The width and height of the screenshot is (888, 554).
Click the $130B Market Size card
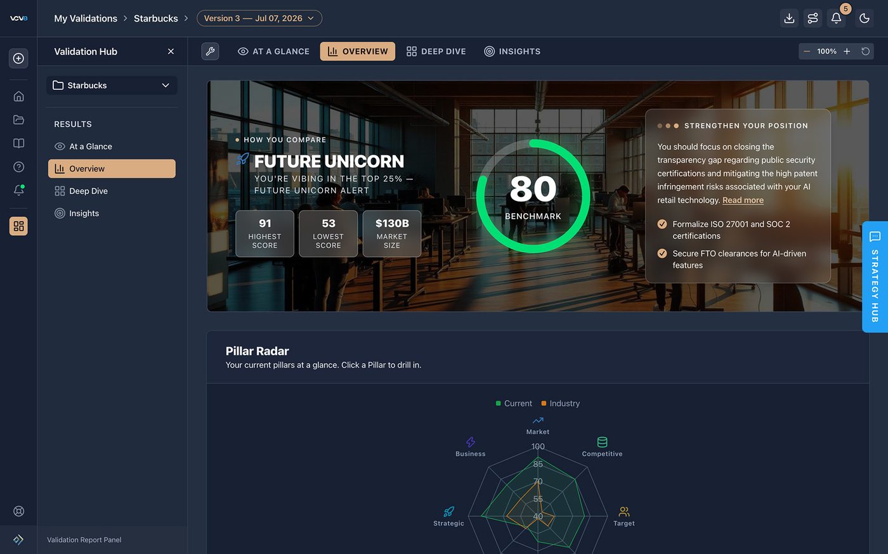392,234
